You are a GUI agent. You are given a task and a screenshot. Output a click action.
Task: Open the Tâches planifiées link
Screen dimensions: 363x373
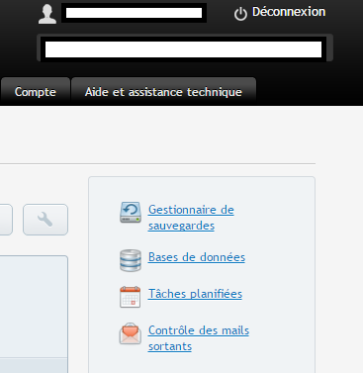click(x=195, y=294)
